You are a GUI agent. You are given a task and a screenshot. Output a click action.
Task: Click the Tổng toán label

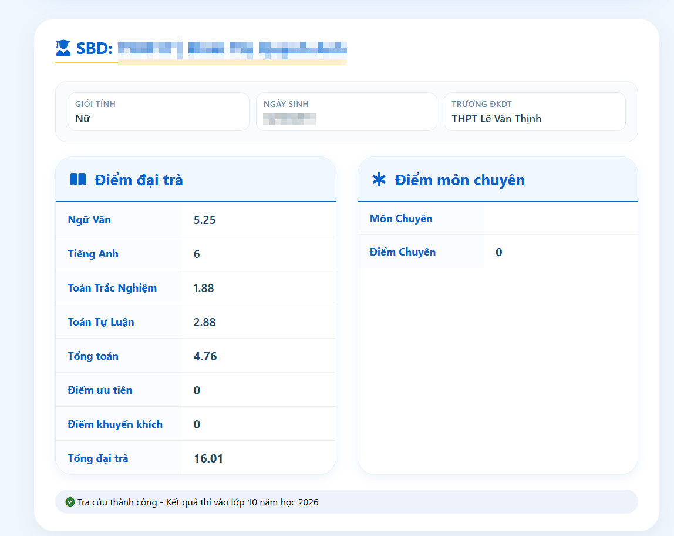pos(93,356)
